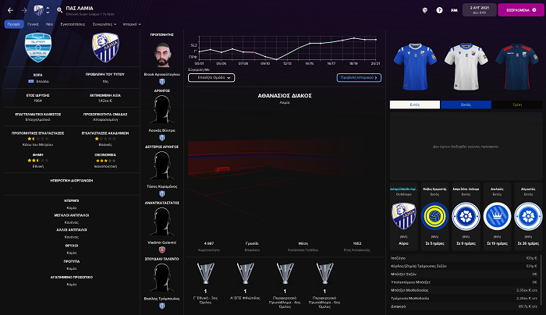Click the navy third kit shirt
This screenshot has width=546, height=315.
[x=516, y=66]
